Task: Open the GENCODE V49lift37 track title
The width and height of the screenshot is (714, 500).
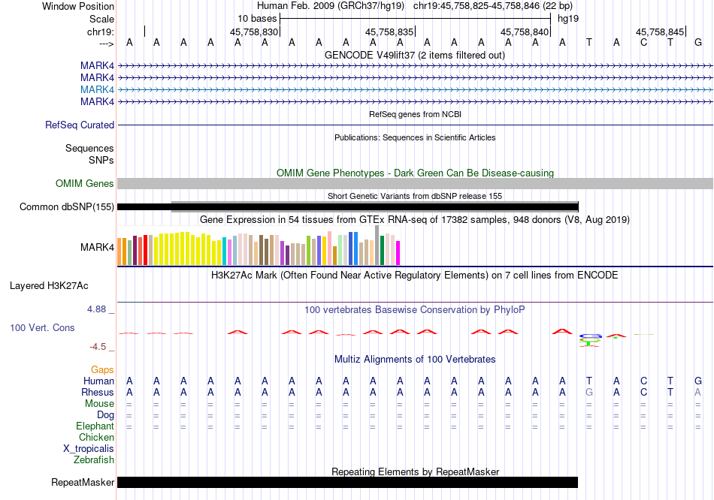Action: click(x=414, y=55)
